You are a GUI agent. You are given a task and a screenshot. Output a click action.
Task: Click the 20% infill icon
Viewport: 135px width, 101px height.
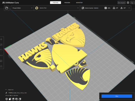point(105,8)
